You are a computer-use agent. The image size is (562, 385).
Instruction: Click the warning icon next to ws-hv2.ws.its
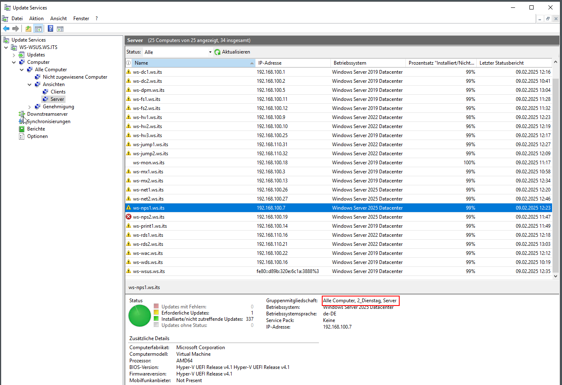pyautogui.click(x=129, y=126)
